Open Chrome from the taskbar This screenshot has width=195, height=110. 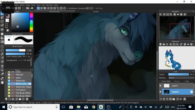point(94,107)
